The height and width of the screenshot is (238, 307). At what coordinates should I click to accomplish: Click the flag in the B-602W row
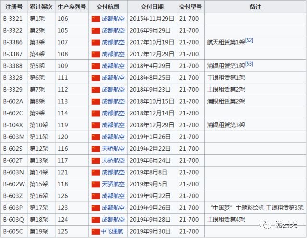tap(96, 184)
